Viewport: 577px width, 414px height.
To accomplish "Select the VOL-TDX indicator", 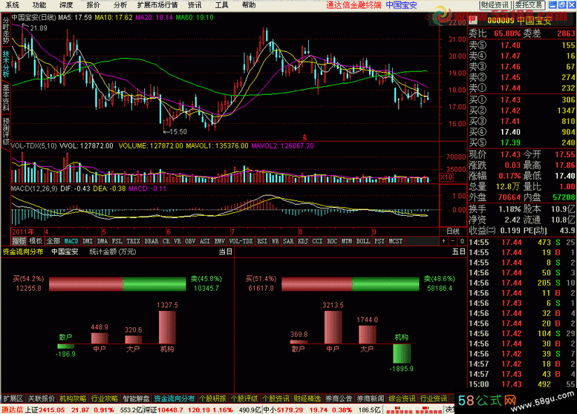I will [x=241, y=241].
